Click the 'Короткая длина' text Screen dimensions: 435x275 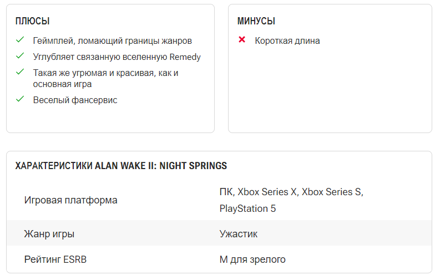coord(287,41)
